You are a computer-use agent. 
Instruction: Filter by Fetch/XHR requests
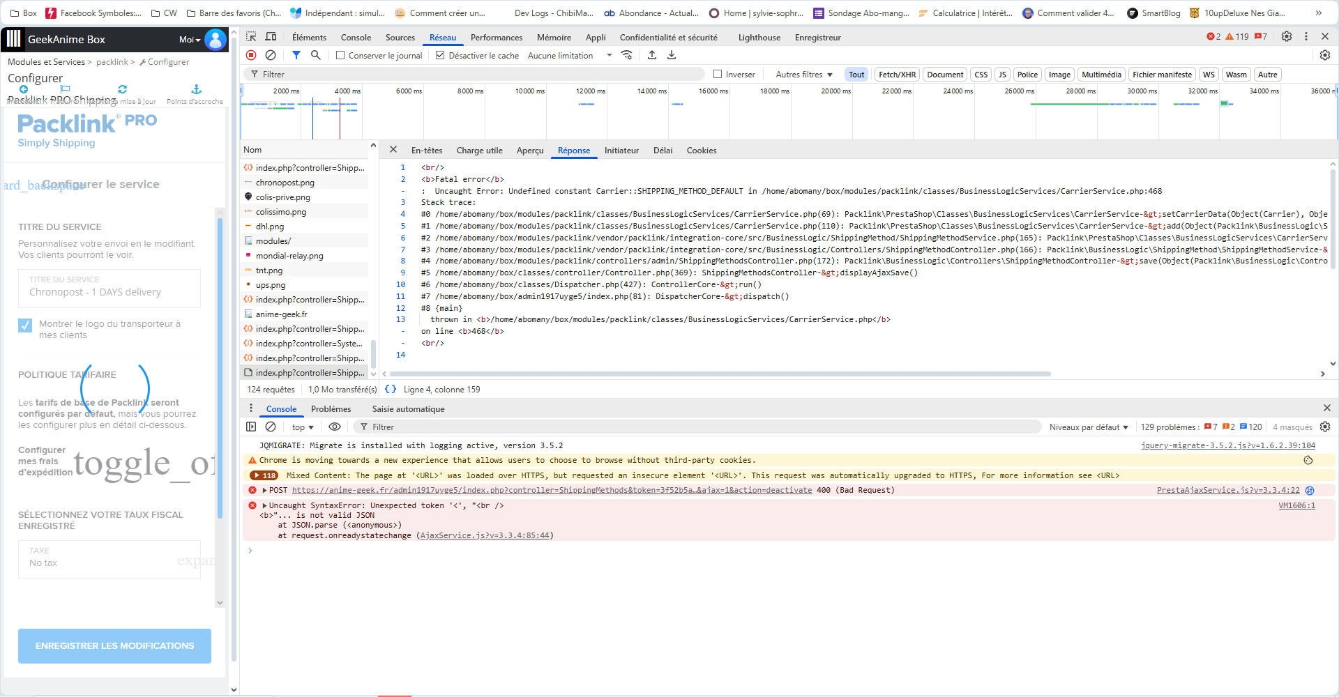897,75
